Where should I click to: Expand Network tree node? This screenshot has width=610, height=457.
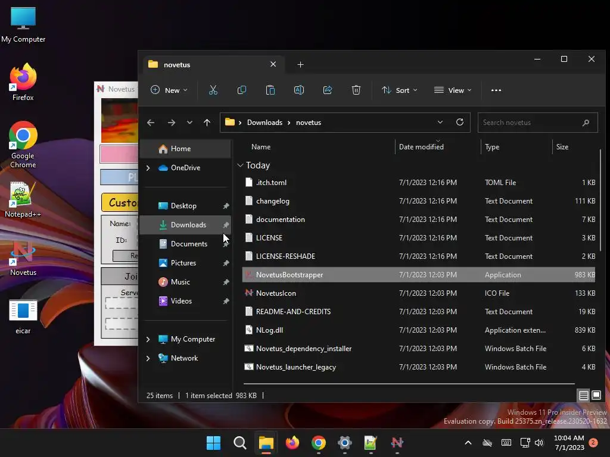point(148,358)
